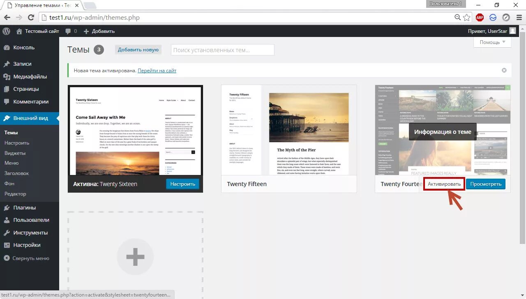The width and height of the screenshot is (526, 299).
Task: Click the Привет, UserStar greeting
Action: pos(488,31)
